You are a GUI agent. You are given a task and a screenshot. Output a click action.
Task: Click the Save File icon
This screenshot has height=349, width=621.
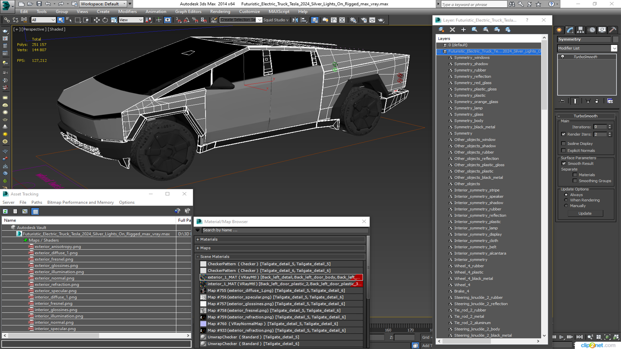click(x=39, y=4)
